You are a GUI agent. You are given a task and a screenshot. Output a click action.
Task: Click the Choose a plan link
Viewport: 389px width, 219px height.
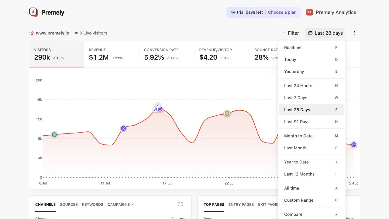tap(282, 12)
